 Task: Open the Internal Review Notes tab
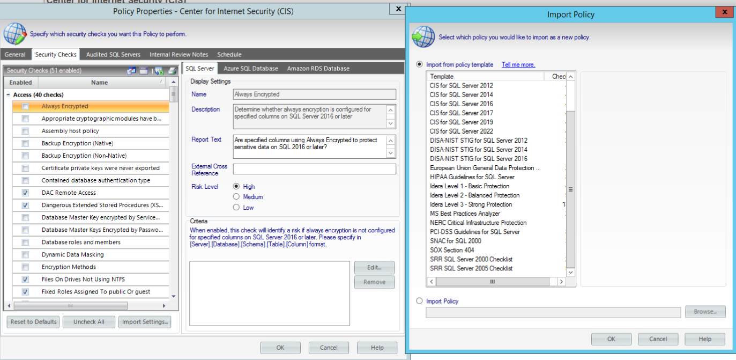pyautogui.click(x=179, y=55)
